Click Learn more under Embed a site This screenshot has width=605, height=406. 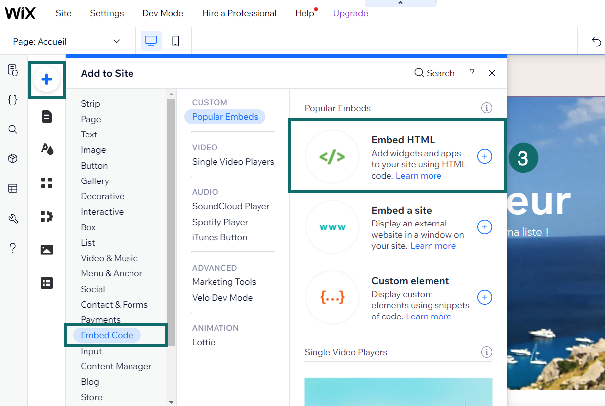pyautogui.click(x=432, y=246)
